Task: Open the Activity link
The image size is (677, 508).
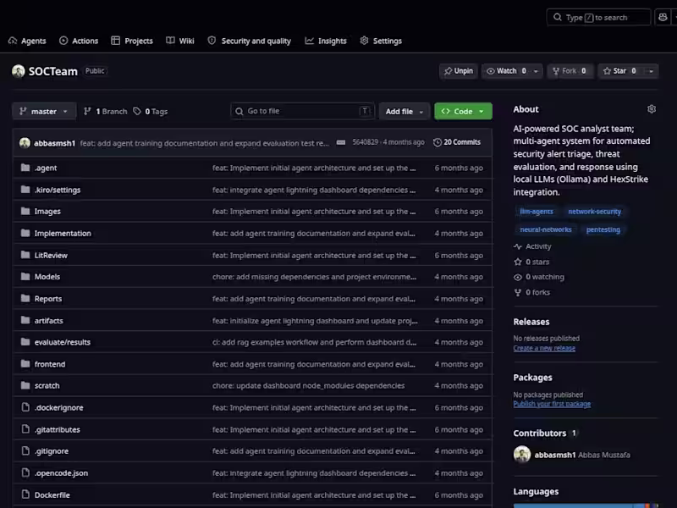Action: tap(532, 246)
